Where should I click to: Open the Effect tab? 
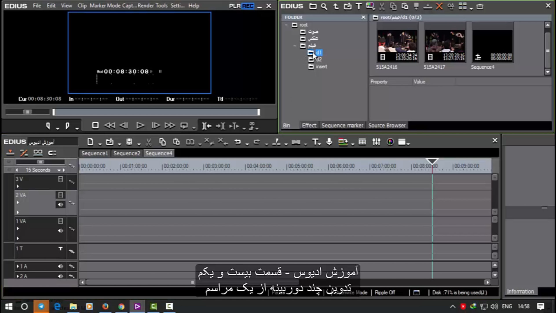pyautogui.click(x=309, y=125)
